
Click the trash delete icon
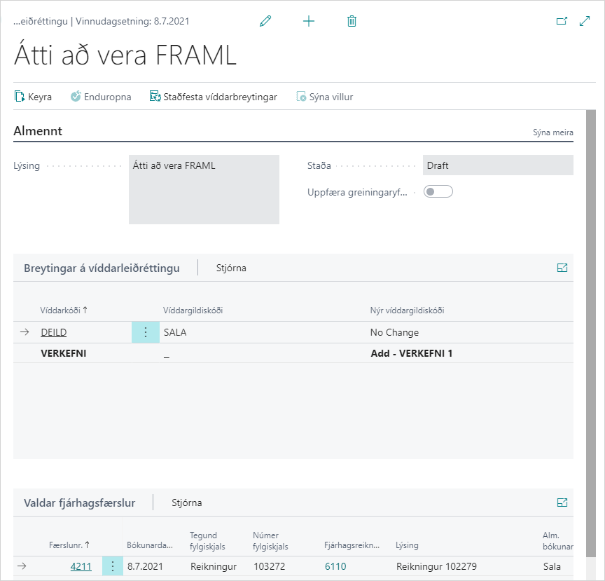[352, 21]
